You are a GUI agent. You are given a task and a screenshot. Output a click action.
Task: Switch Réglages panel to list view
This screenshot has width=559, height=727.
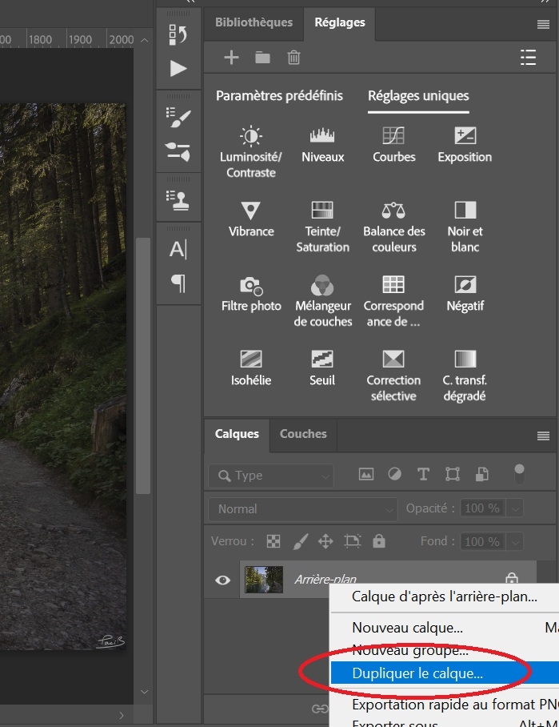(x=528, y=58)
